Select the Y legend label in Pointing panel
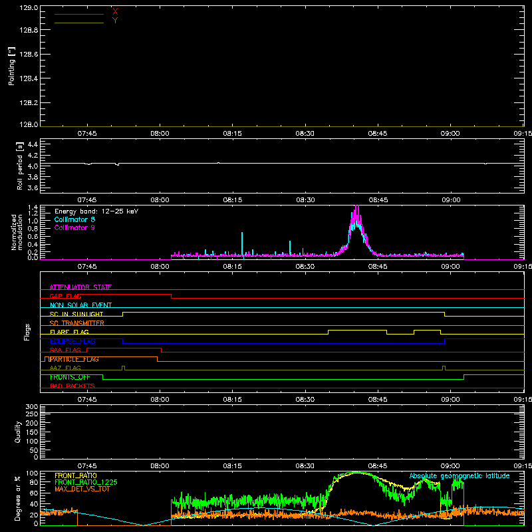The height and width of the screenshot is (532, 532). coord(115,21)
